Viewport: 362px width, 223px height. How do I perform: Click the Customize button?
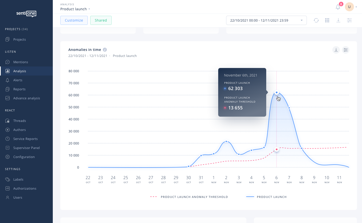74,20
